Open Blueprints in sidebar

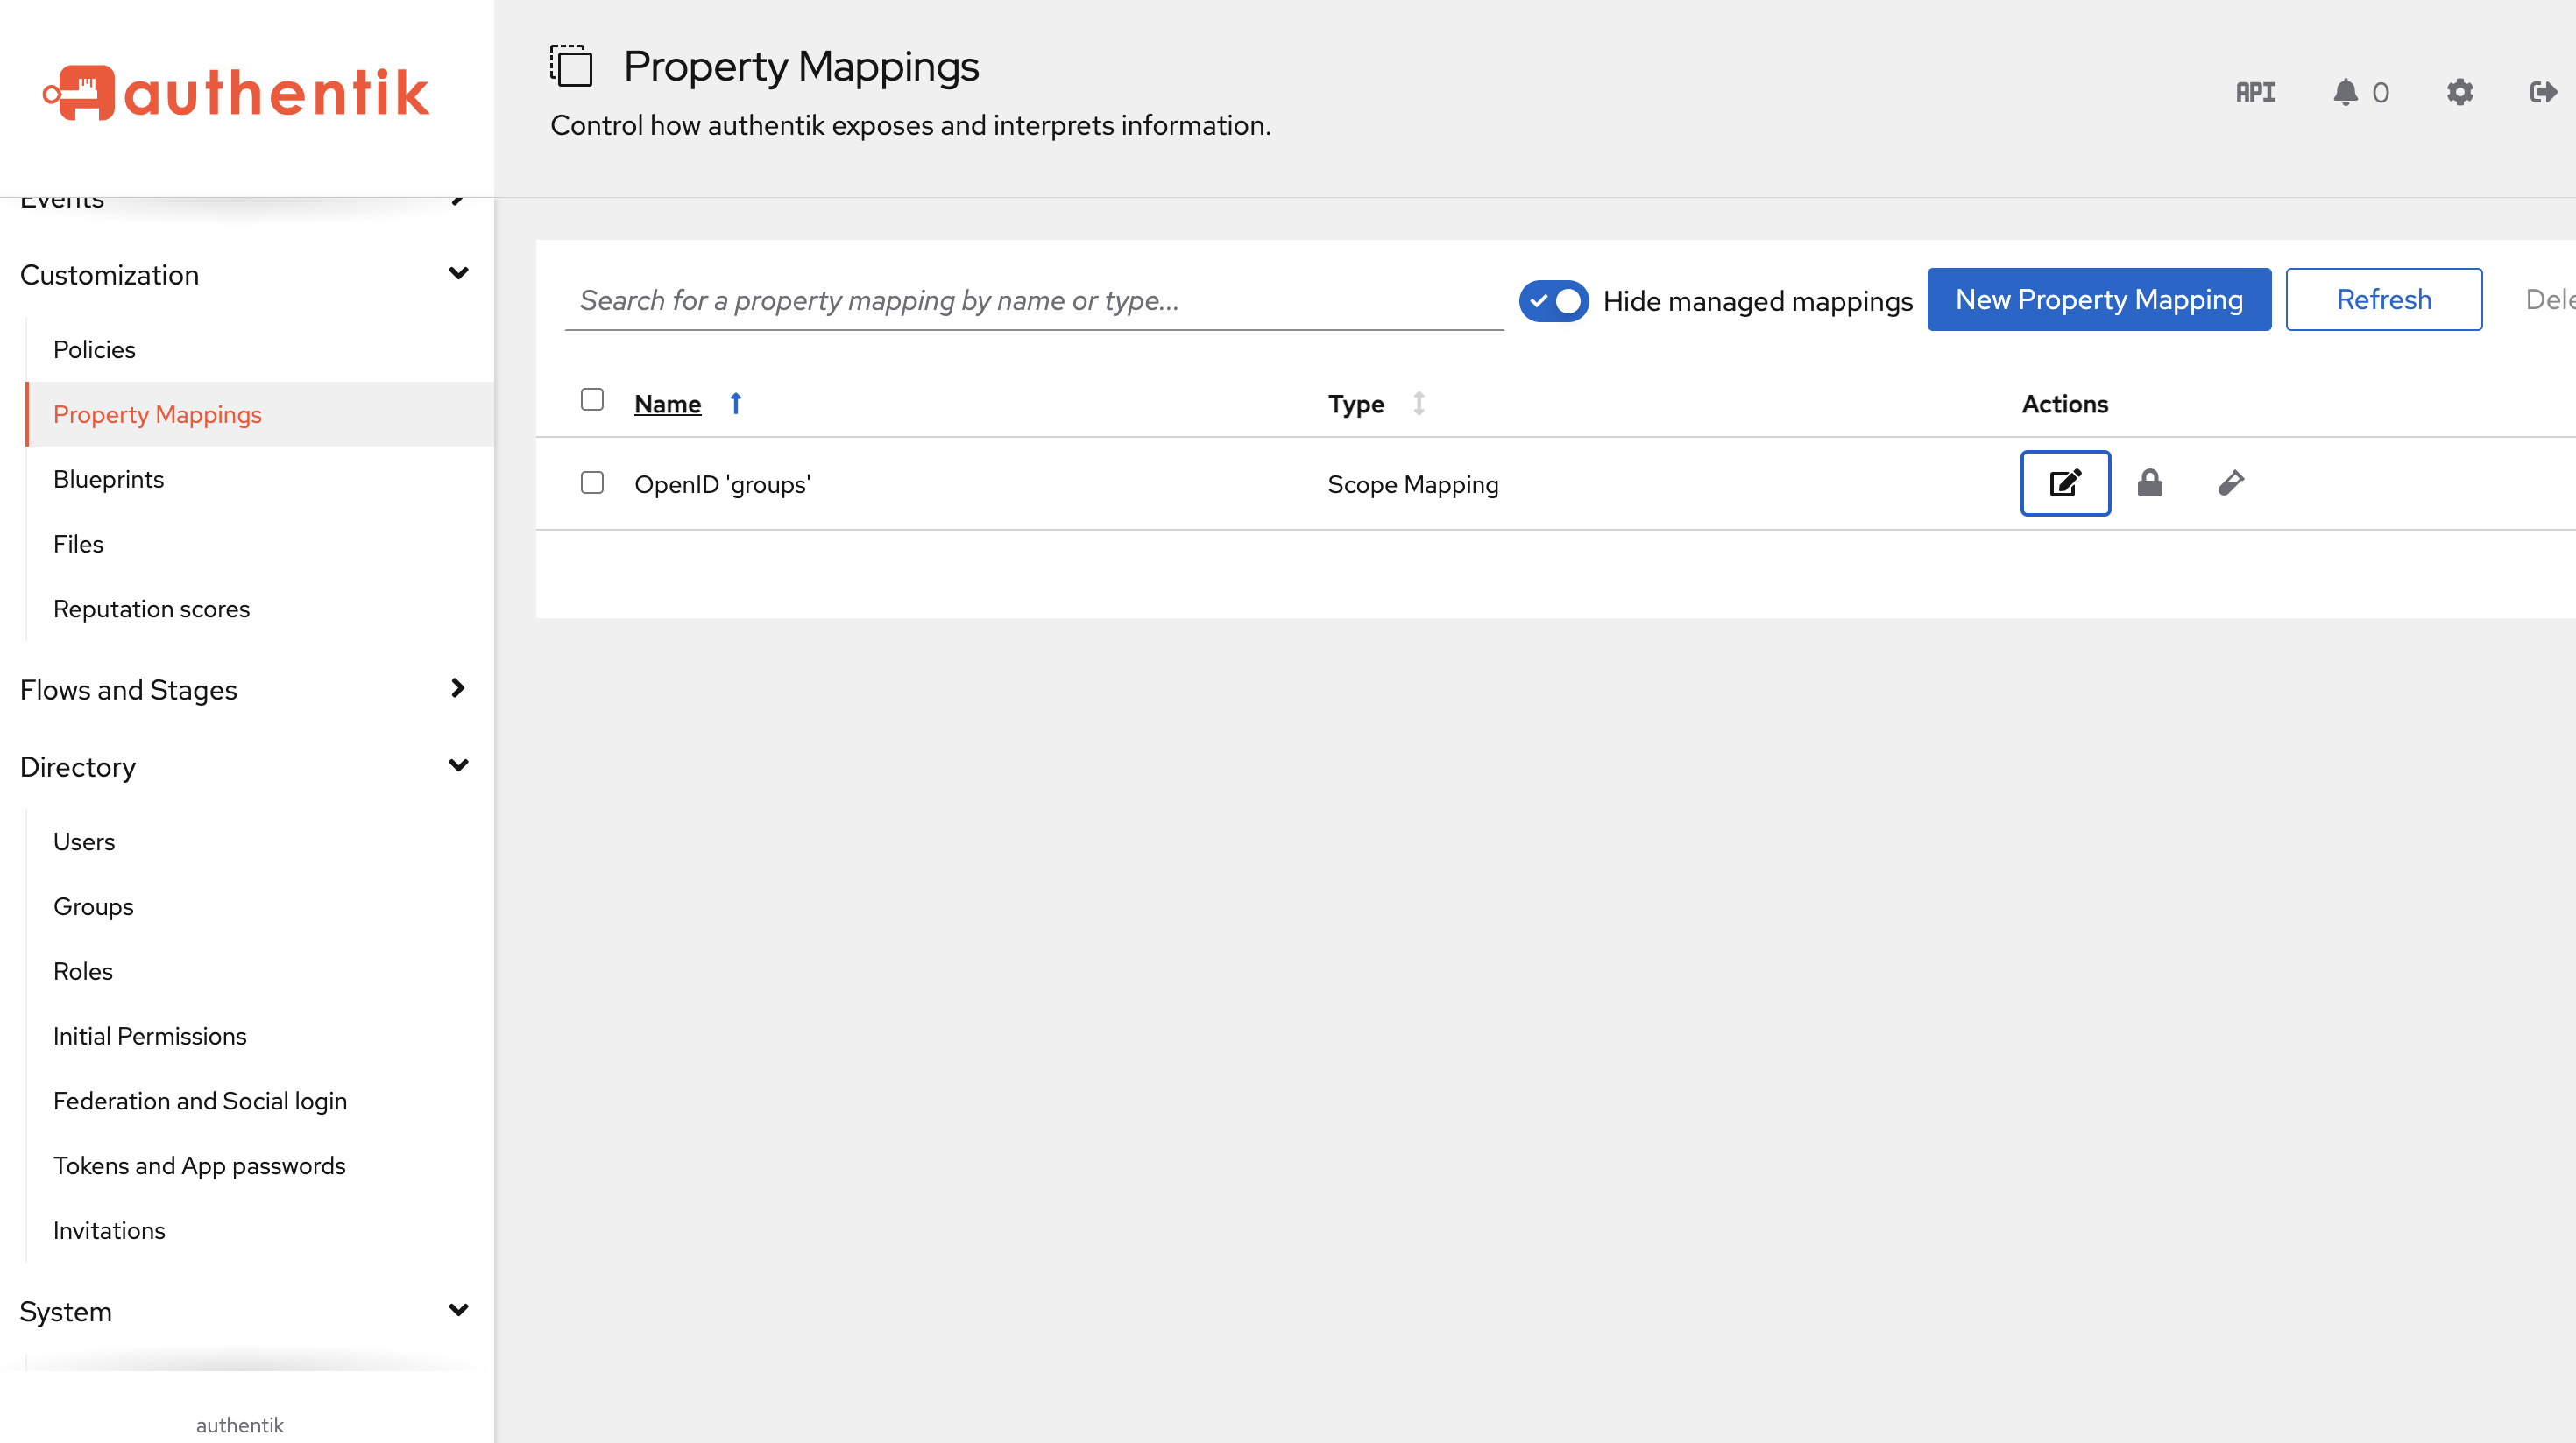point(108,480)
